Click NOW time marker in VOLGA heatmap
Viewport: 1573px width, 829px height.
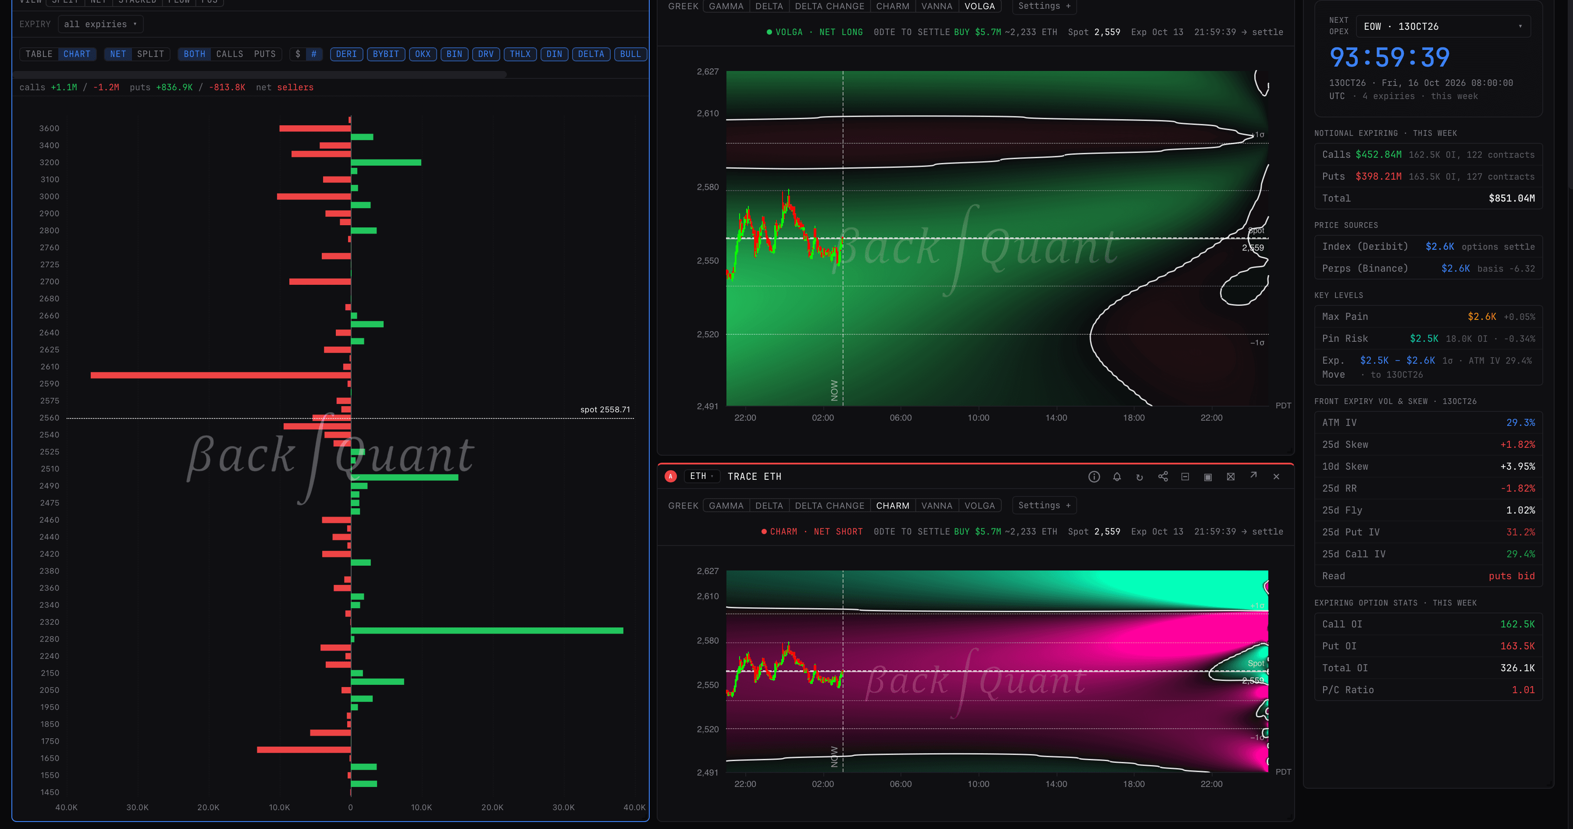point(835,390)
